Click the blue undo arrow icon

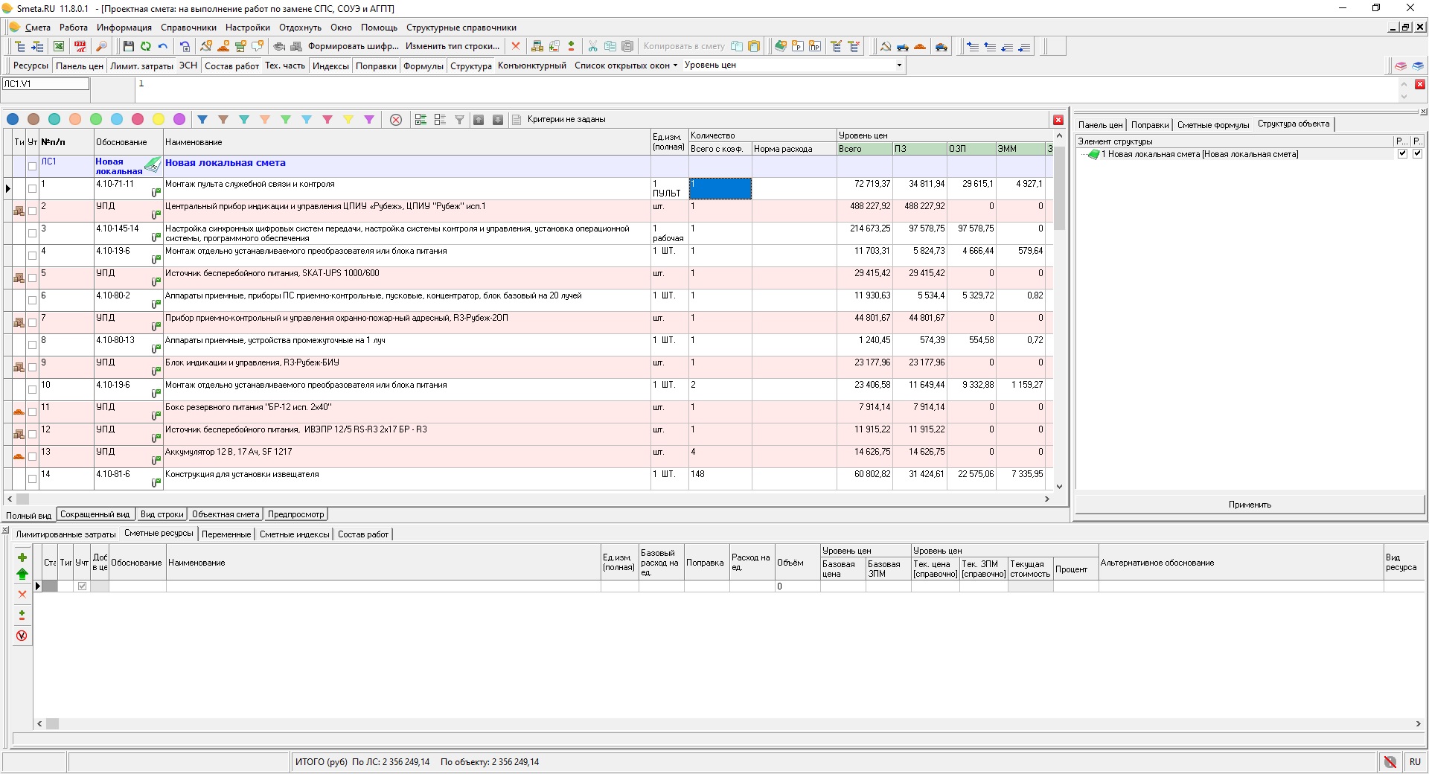(163, 46)
